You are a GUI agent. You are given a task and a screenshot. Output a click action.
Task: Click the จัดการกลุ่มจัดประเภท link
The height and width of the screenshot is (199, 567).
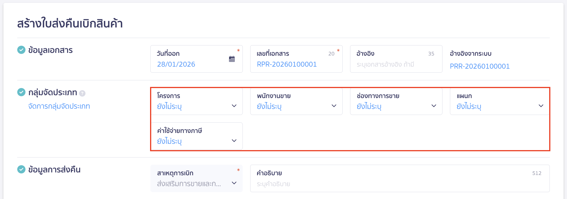coord(59,106)
